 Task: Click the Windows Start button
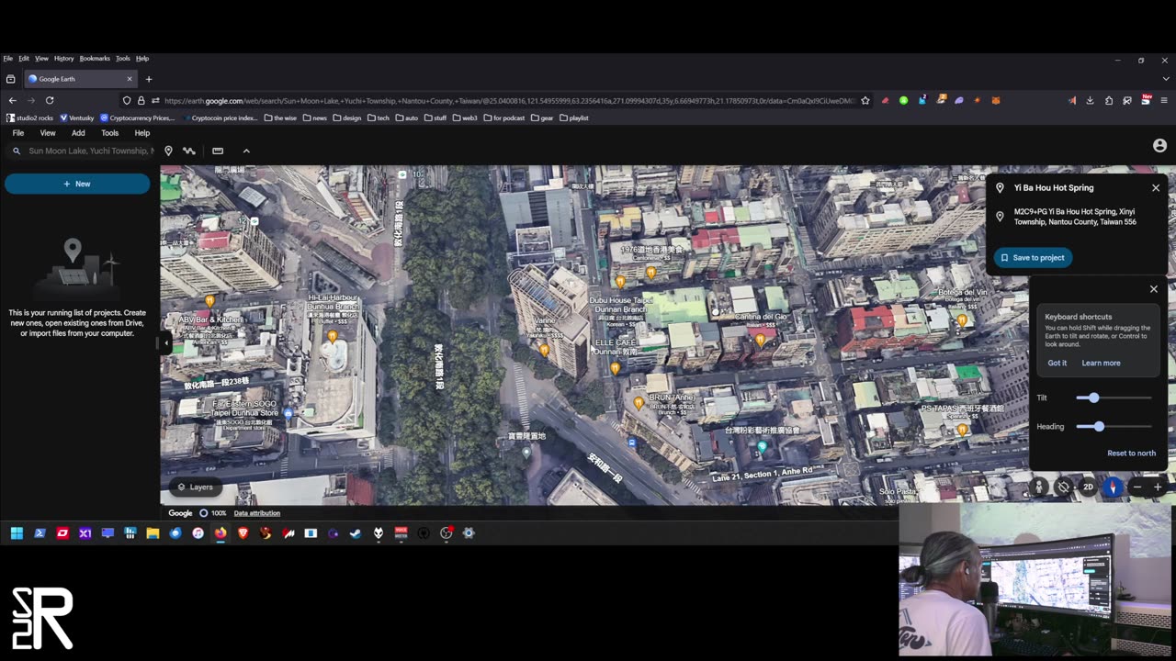click(17, 532)
